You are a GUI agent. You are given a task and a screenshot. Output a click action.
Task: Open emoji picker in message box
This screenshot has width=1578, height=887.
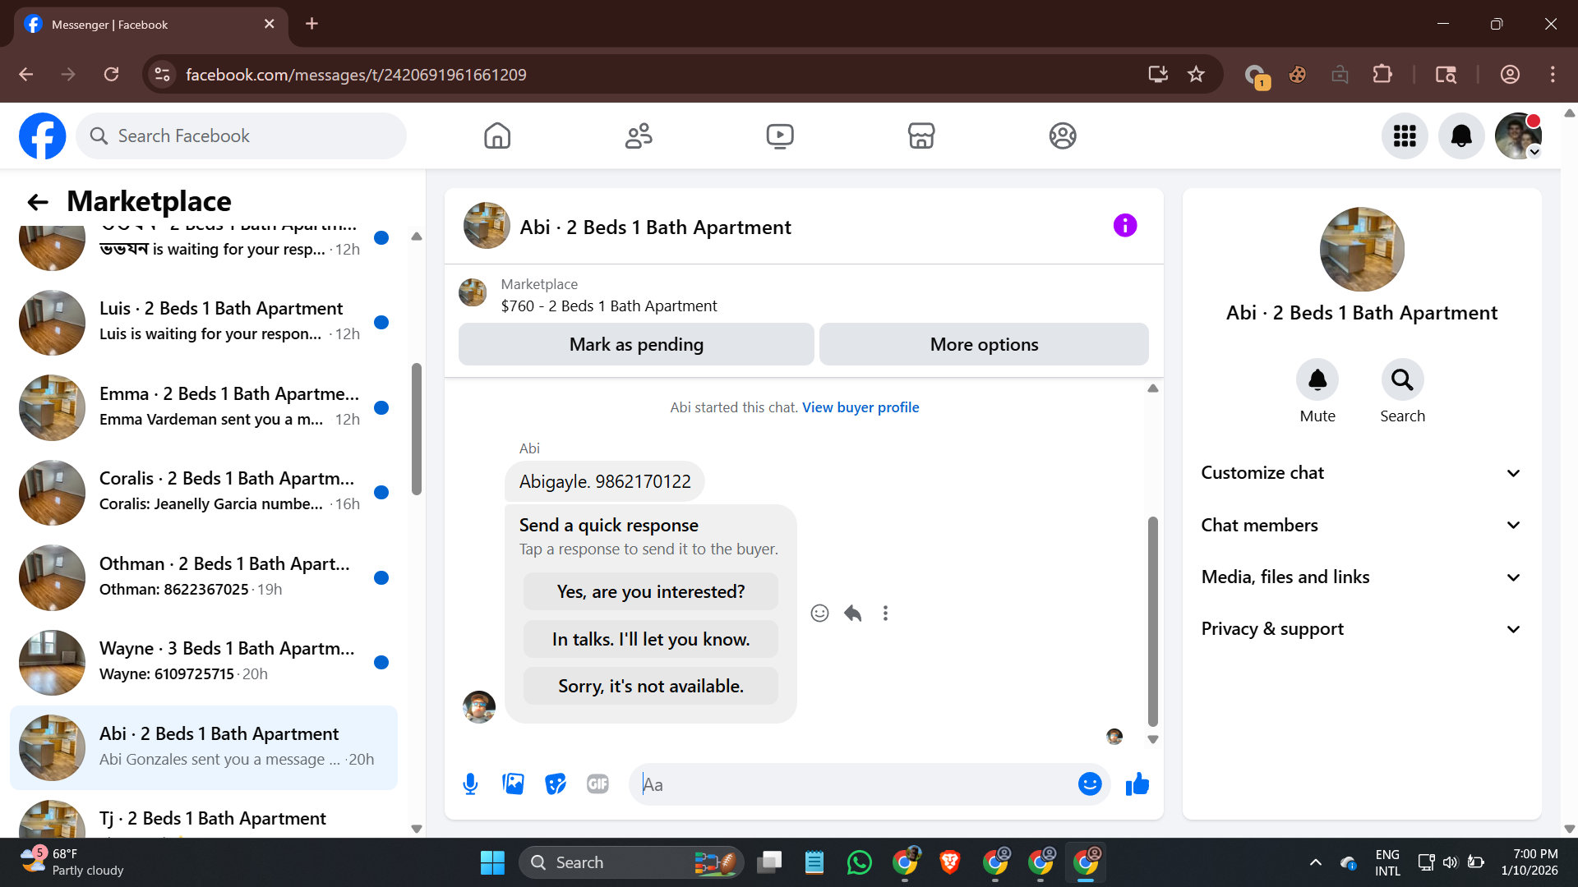(1089, 784)
